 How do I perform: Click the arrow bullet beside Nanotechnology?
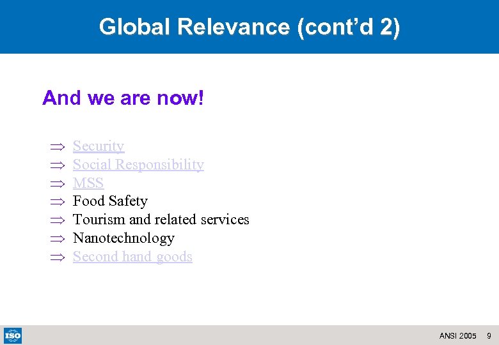tap(58, 238)
